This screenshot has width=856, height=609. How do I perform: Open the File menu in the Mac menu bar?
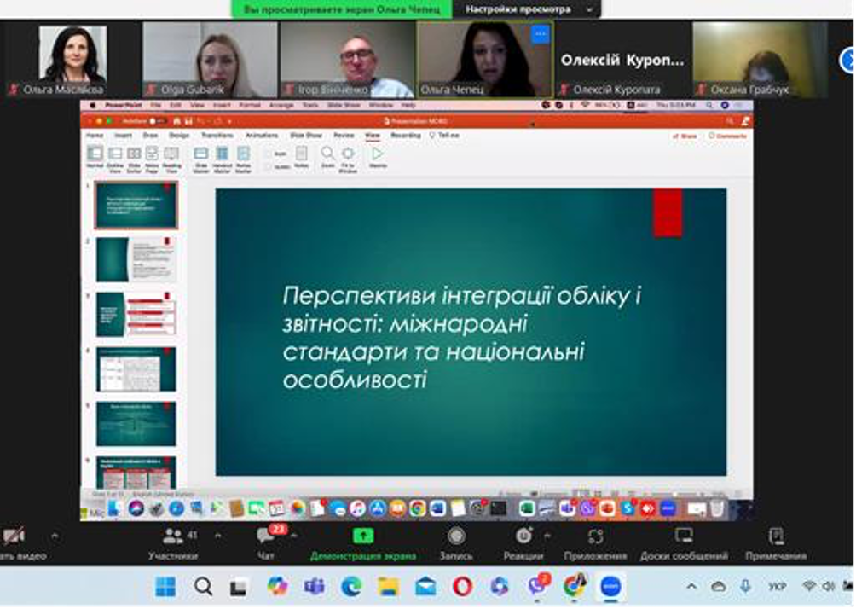(x=156, y=105)
